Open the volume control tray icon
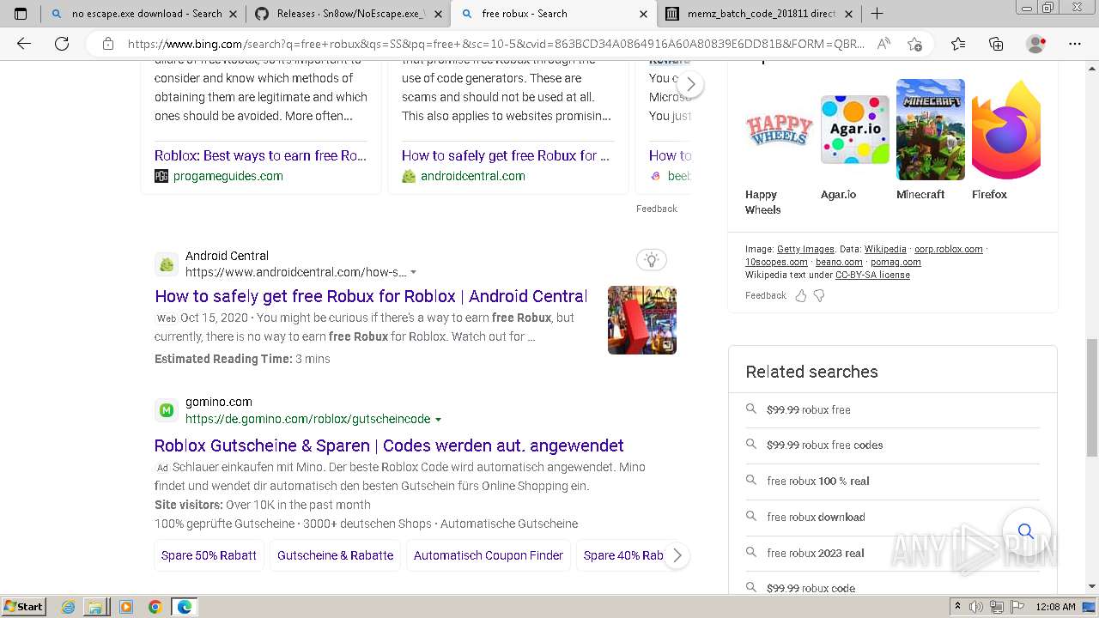This screenshot has height=618, width=1099. coord(976,607)
